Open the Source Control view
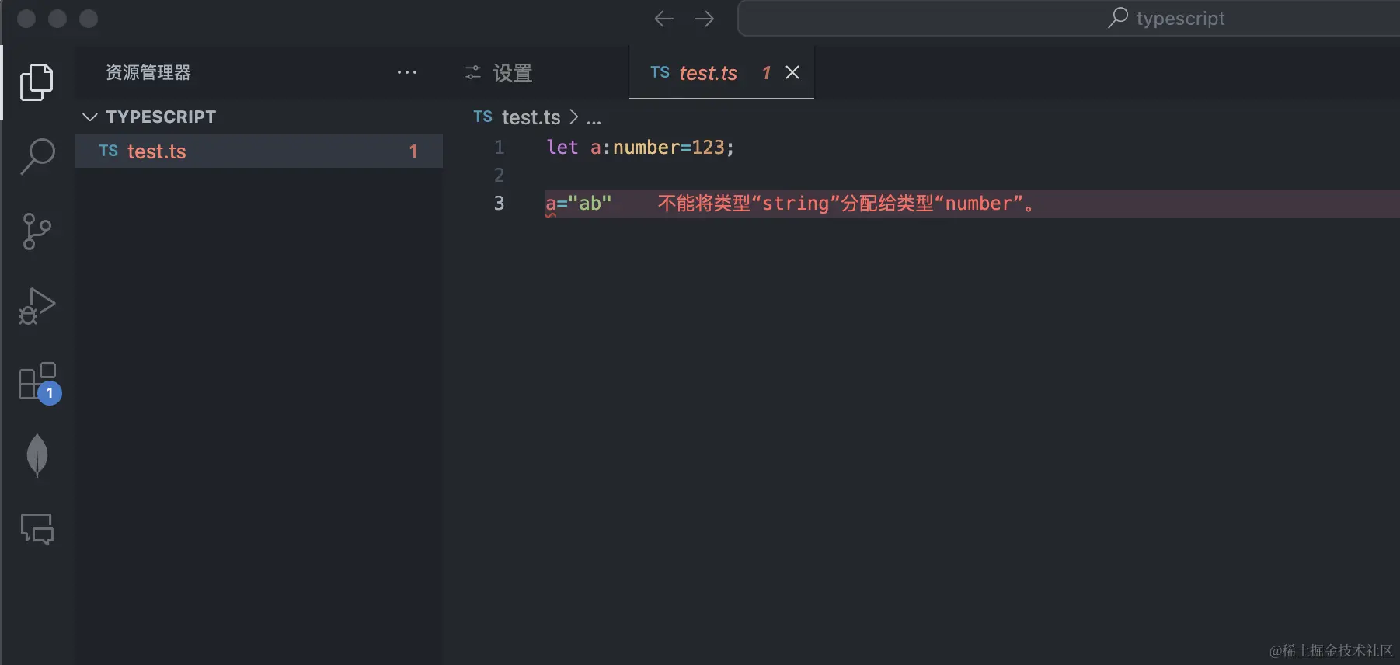The image size is (1400, 665). [37, 232]
